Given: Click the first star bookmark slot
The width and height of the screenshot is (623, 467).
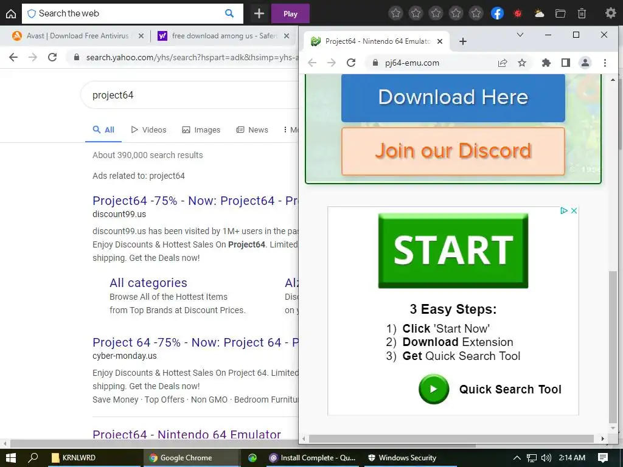Looking at the screenshot, I should [x=395, y=13].
